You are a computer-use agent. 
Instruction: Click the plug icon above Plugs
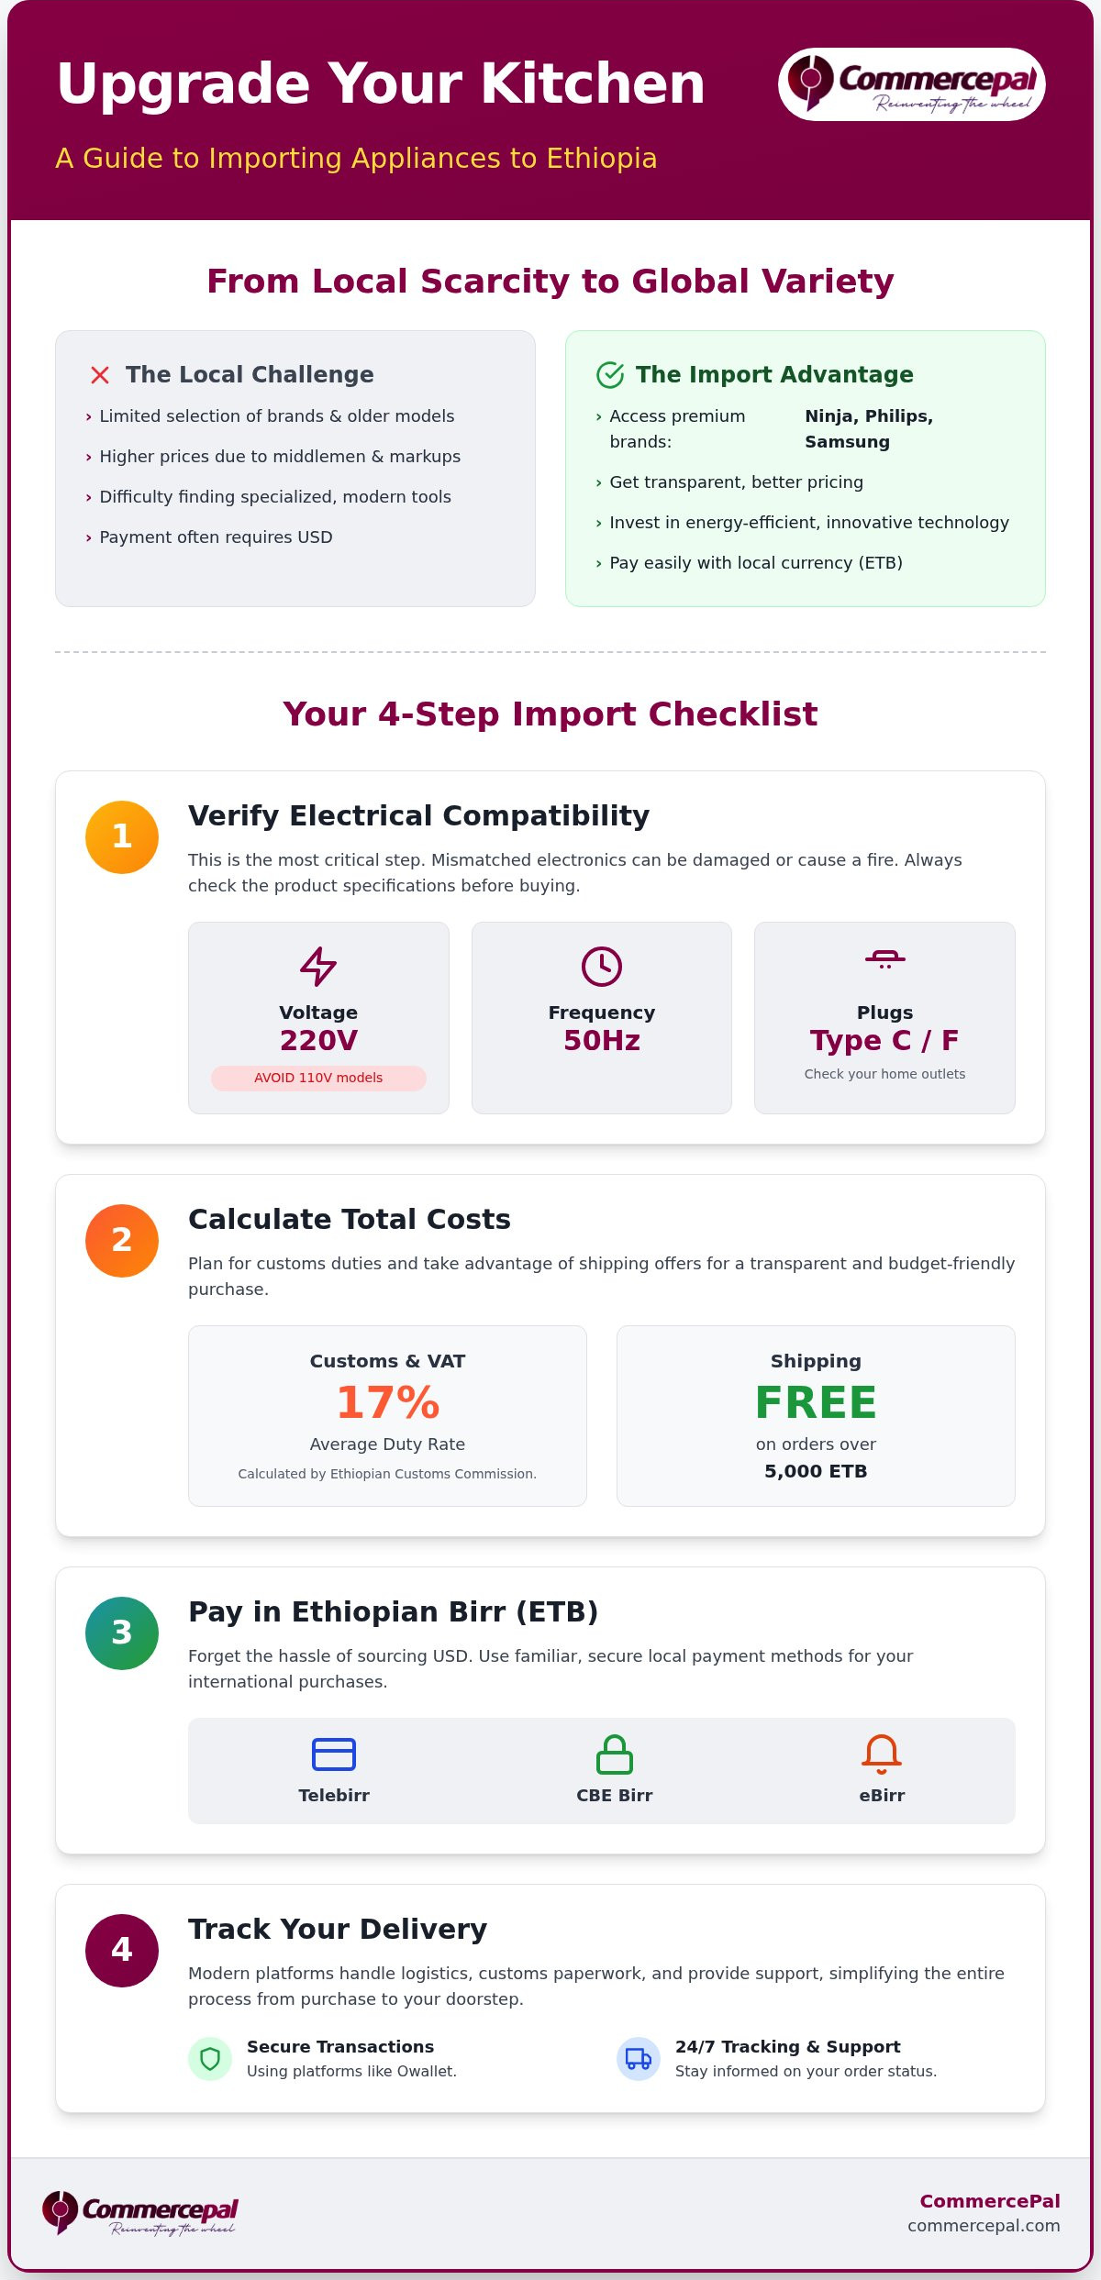[885, 959]
